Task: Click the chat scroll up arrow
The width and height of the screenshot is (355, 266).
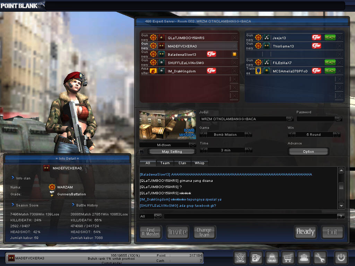Action: click(341, 170)
